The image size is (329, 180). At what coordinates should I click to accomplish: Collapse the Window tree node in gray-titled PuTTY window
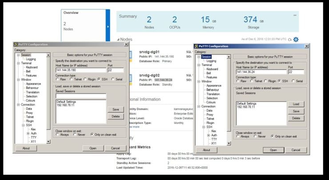(x=18, y=80)
